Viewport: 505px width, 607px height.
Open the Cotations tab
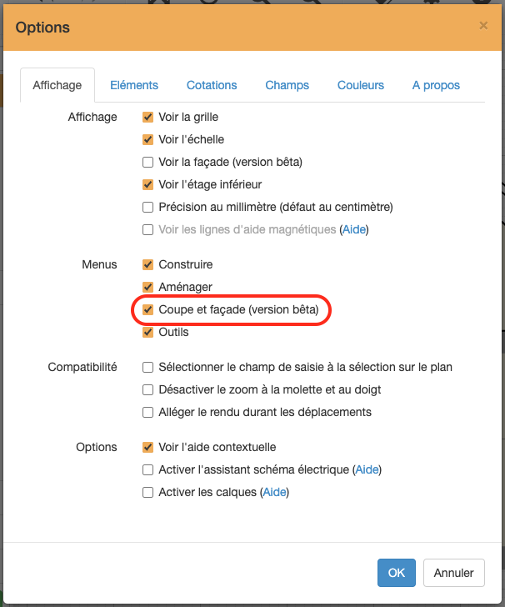(x=212, y=85)
